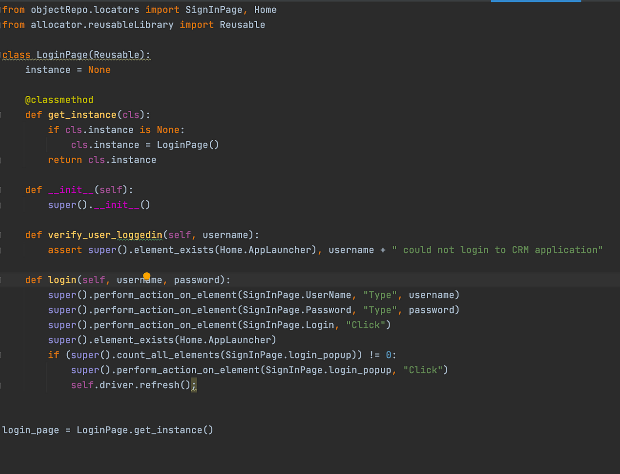This screenshot has height=474, width=620.
Task: Click '__init__' in the def __init__ line
Action: (x=71, y=190)
